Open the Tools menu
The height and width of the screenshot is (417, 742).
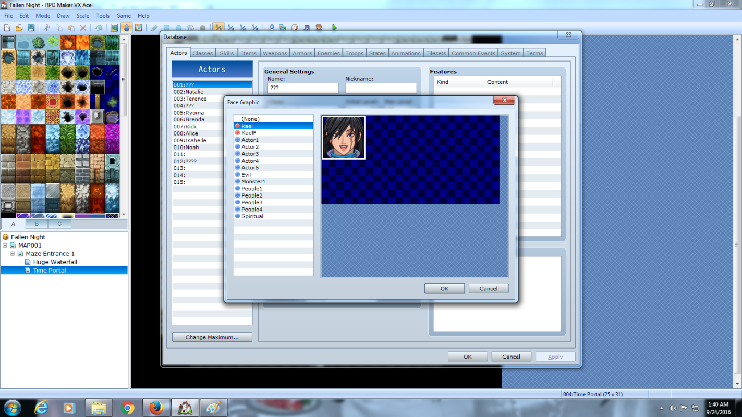(103, 16)
